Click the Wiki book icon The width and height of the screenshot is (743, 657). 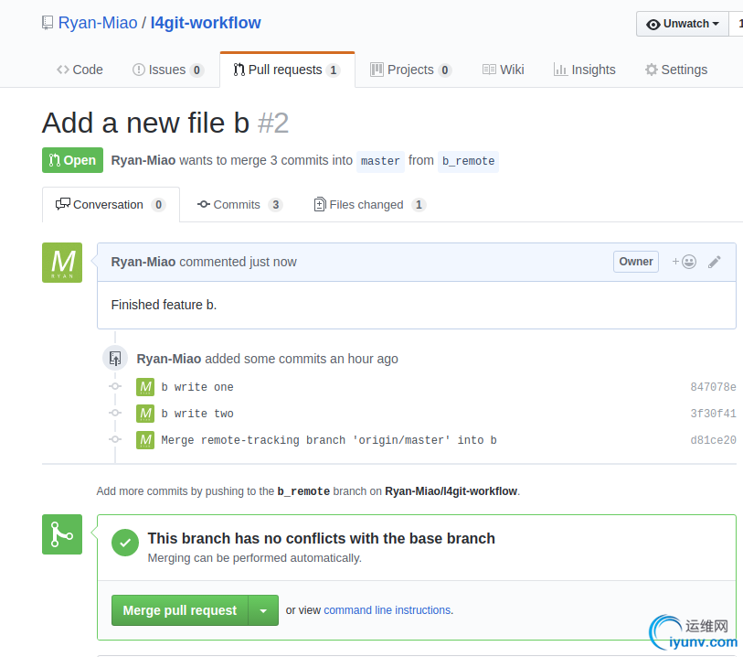click(x=489, y=70)
